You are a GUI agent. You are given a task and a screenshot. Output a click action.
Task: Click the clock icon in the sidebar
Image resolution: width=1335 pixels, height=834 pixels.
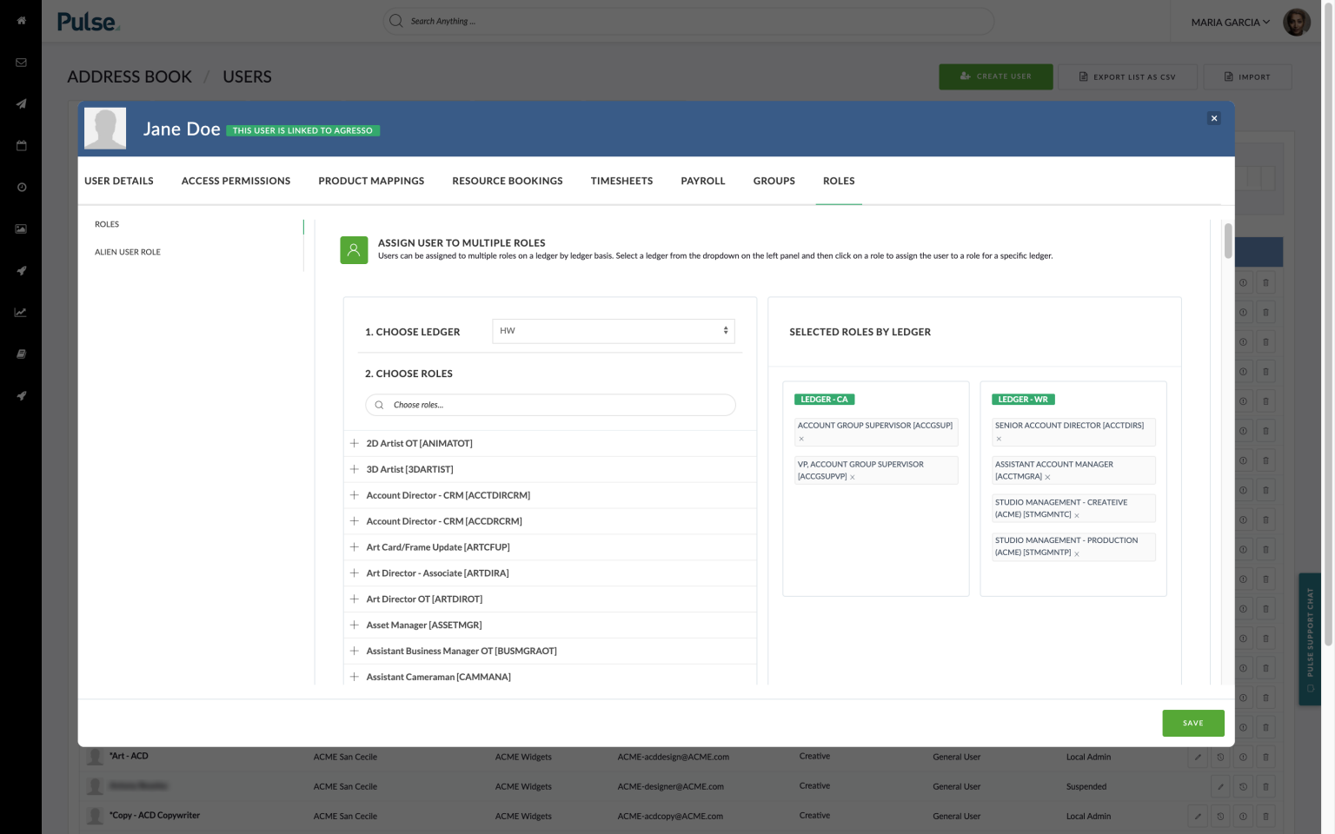click(21, 187)
